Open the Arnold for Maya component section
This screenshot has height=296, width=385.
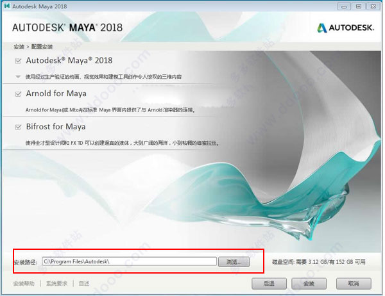[x=56, y=94]
